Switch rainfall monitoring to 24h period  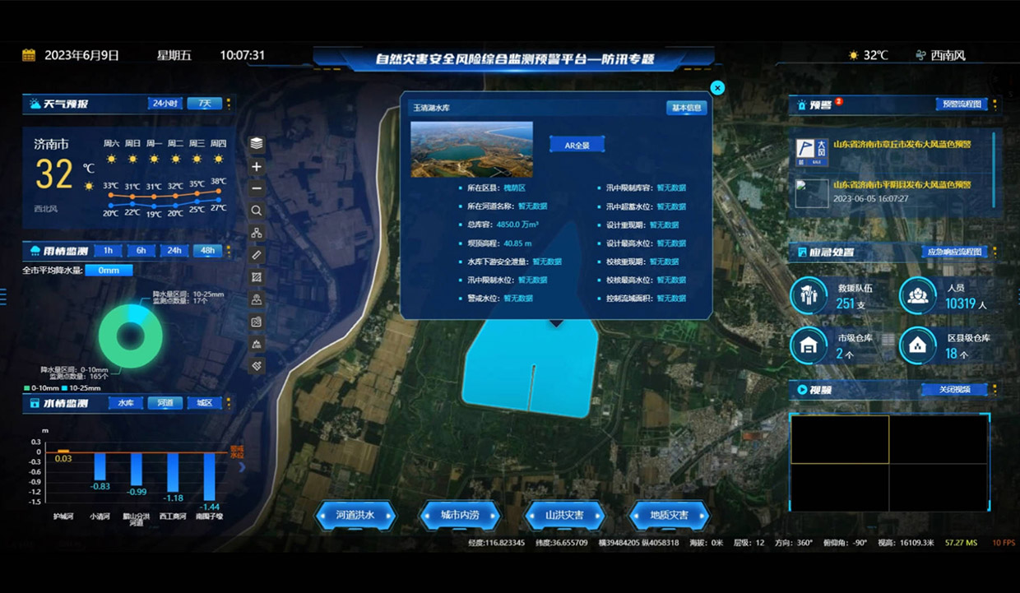(174, 251)
